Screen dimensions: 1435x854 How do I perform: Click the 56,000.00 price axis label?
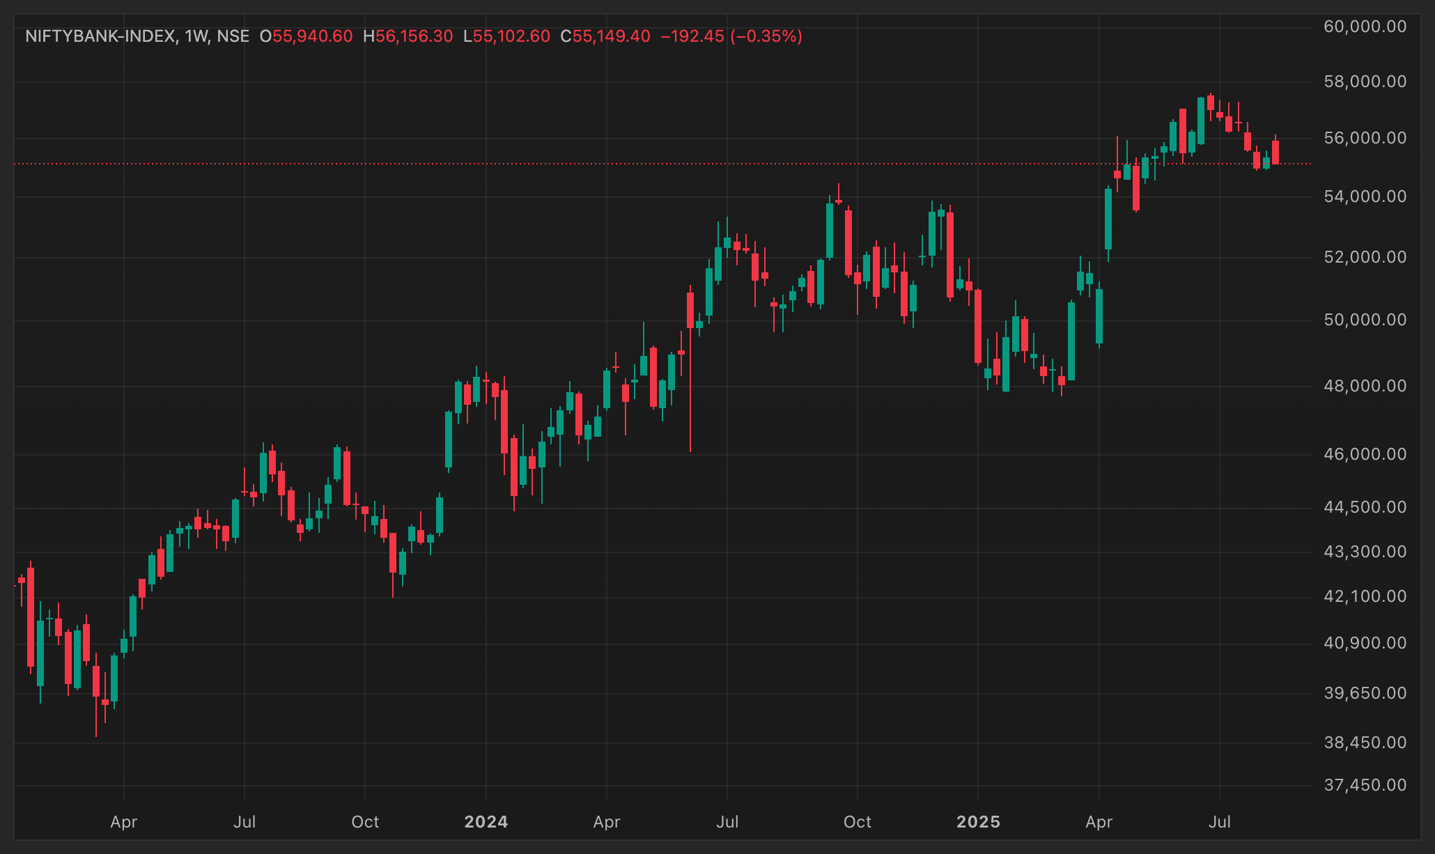point(1365,138)
